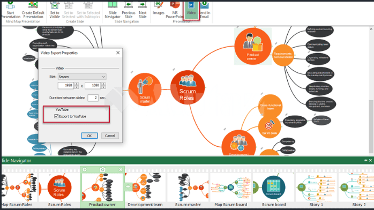Delete the Product owner slide
Screen dimensions: 374x210
pos(121,169)
